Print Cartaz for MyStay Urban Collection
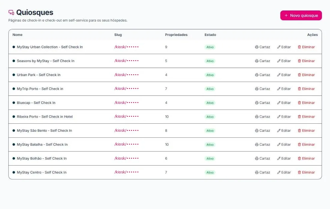Image resolution: width=330 pixels, height=209 pixels. [x=262, y=47]
